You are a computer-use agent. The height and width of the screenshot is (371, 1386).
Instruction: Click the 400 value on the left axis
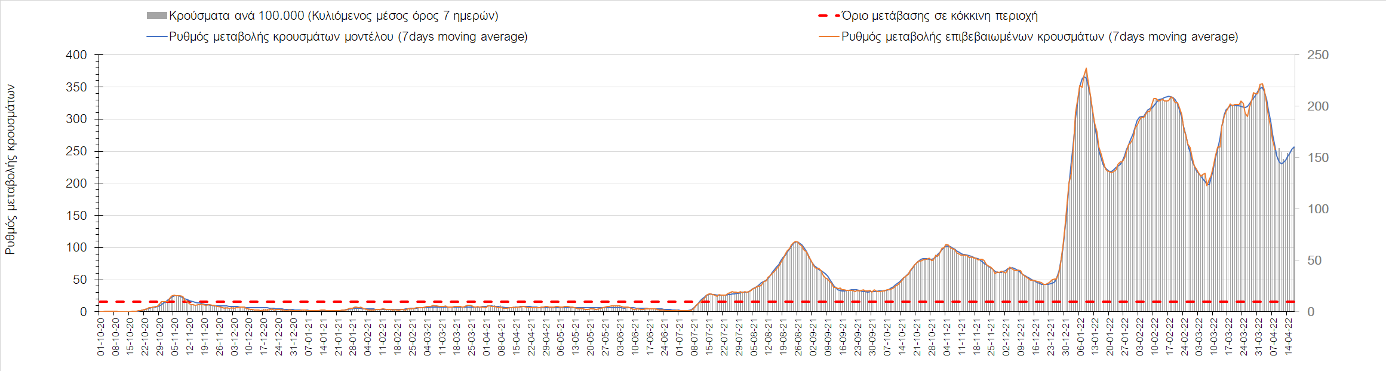76,55
